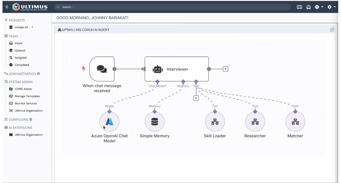
Task: Restore the Upskilling Coach panel window
Action: click(x=332, y=30)
